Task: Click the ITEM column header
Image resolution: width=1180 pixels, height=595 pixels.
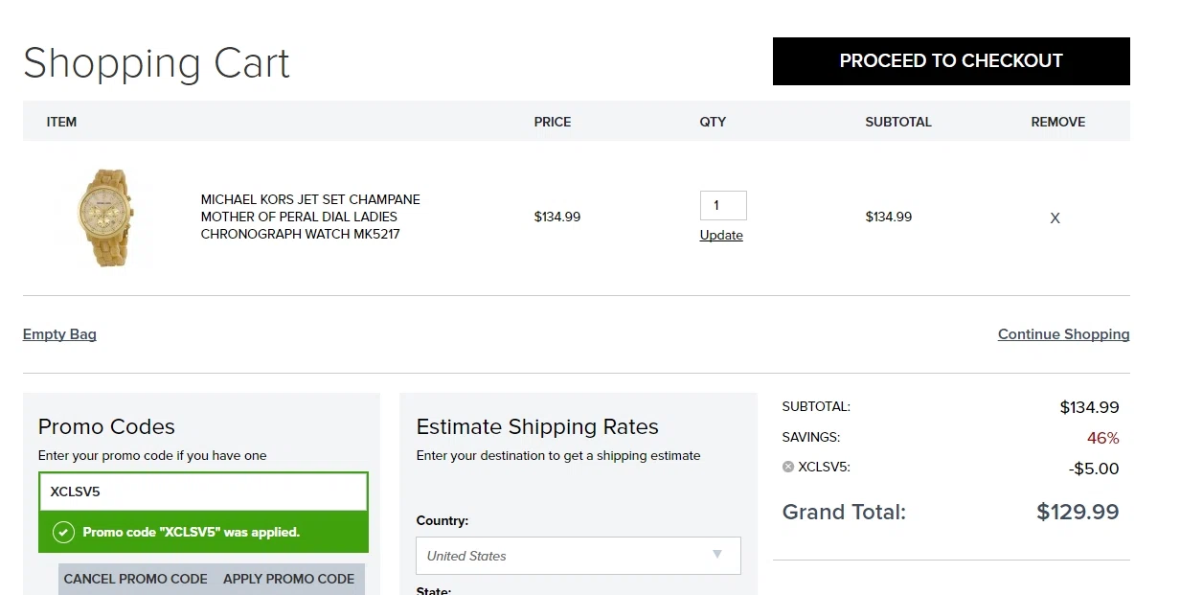Action: pyautogui.click(x=61, y=122)
